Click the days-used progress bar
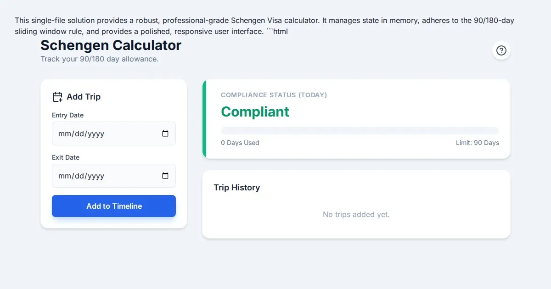Image resolution: width=551 pixels, height=289 pixels. (x=360, y=131)
